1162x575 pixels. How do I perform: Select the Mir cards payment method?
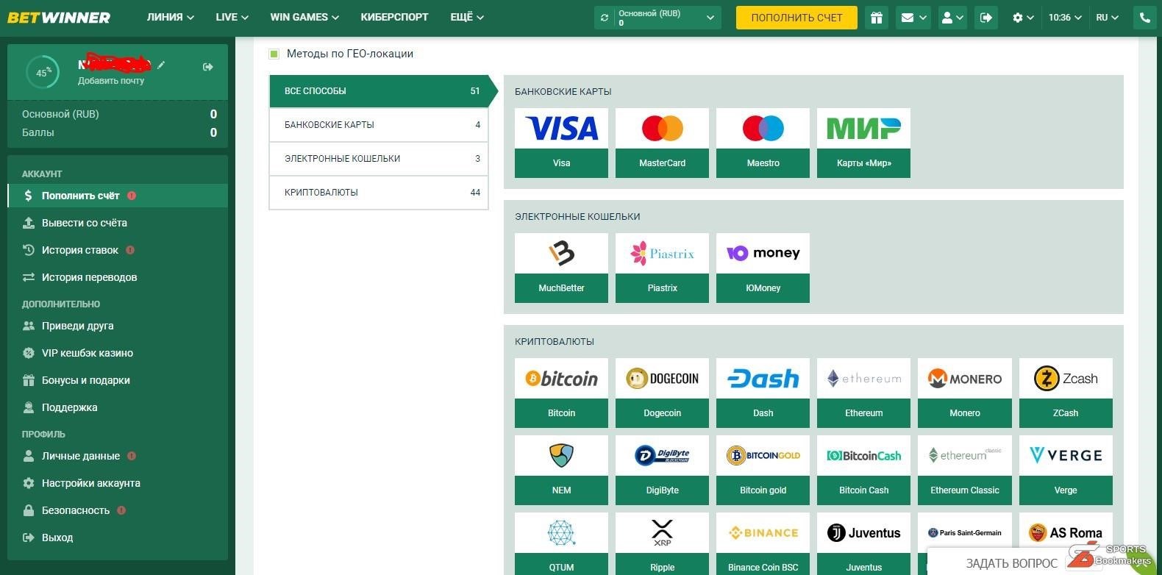[863, 143]
